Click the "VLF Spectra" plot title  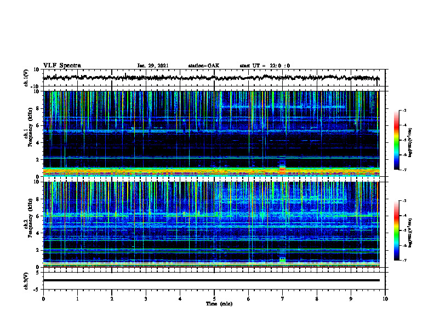coord(62,65)
